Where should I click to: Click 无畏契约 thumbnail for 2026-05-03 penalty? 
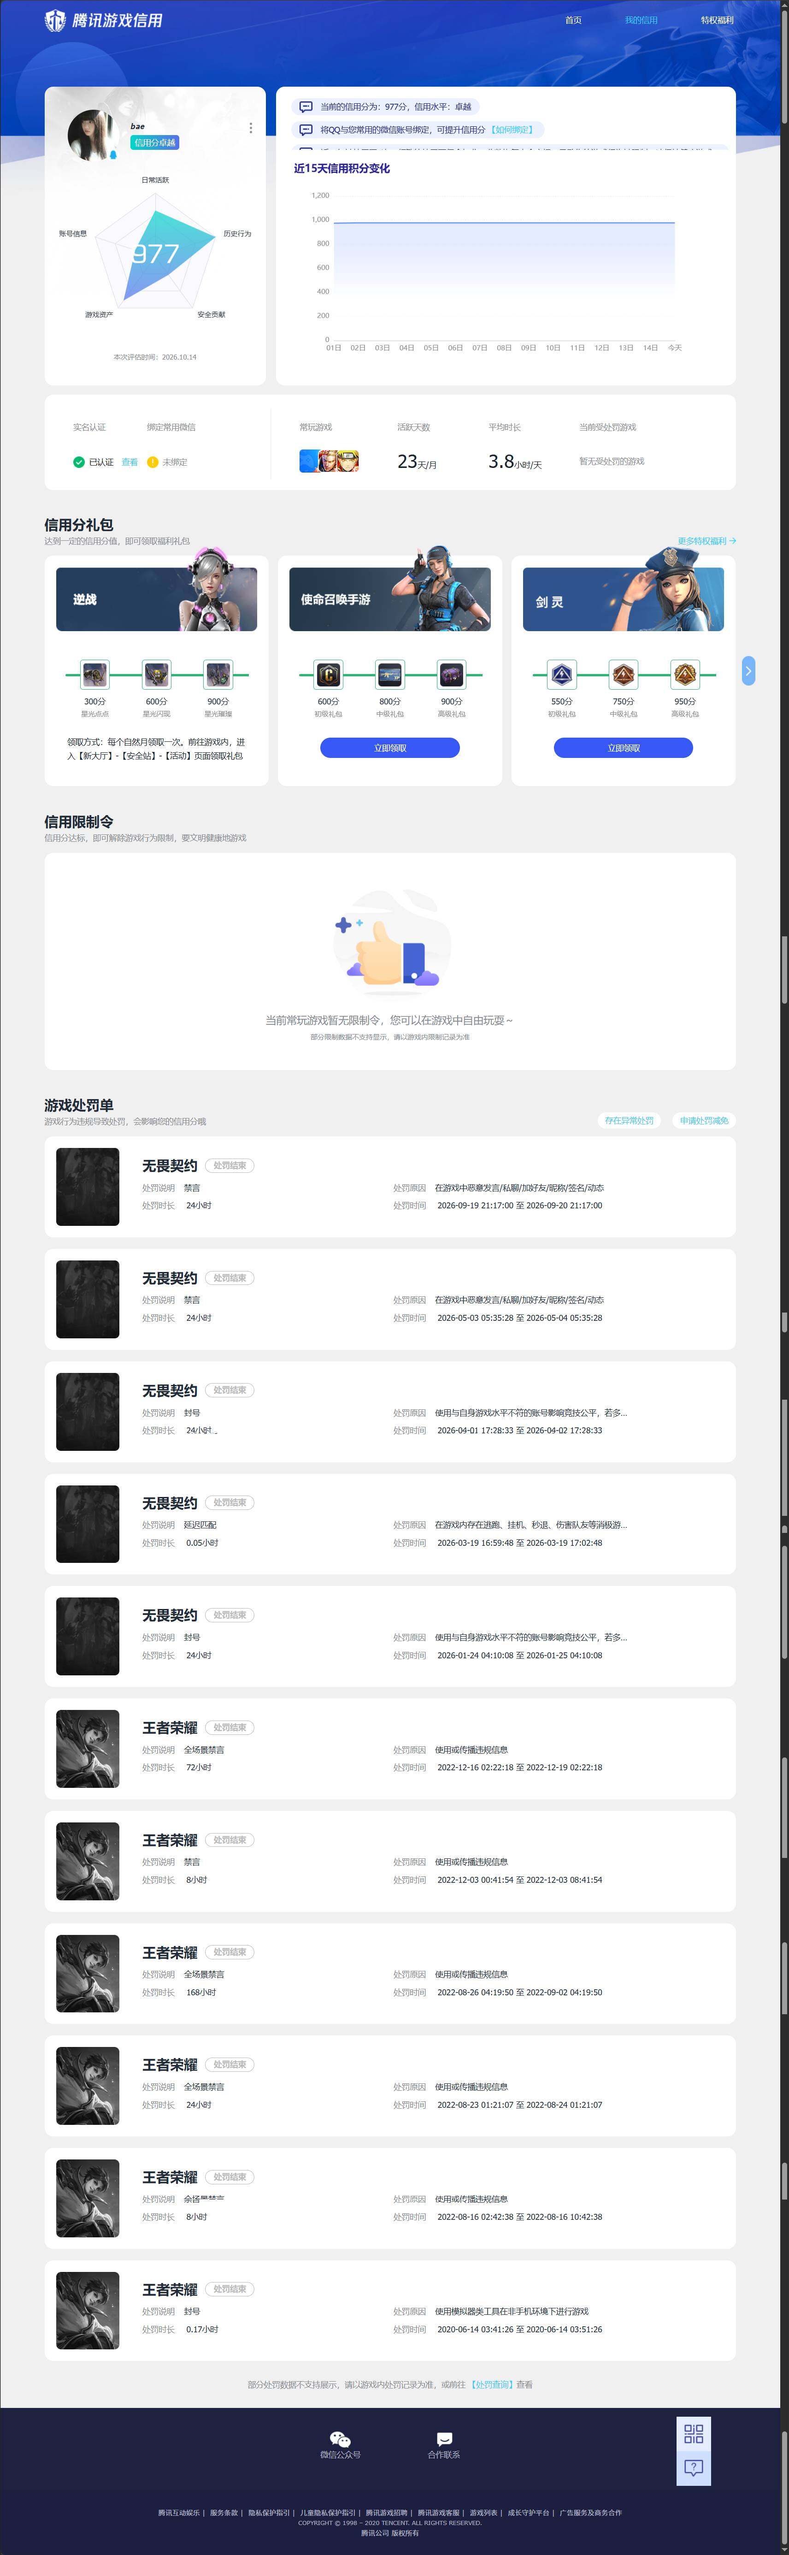(87, 1299)
